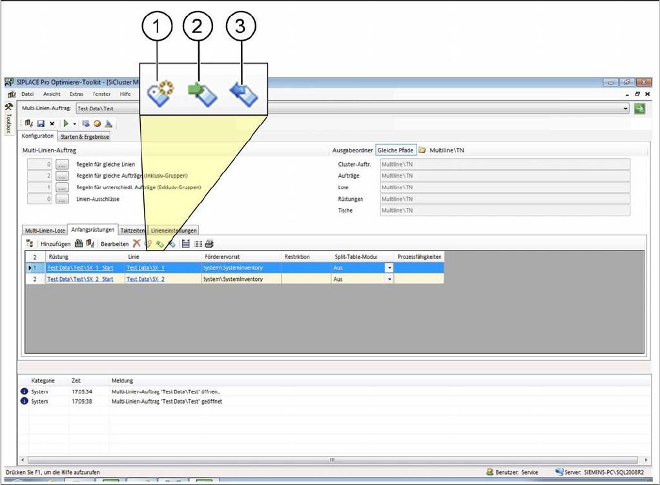Click the black X icon in top toolbar

pos(52,123)
